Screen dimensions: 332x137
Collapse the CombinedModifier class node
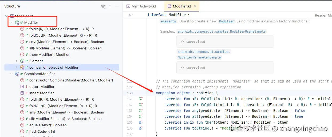click(x=11, y=74)
